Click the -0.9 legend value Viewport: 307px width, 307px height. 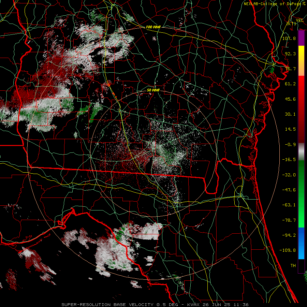click(290, 145)
